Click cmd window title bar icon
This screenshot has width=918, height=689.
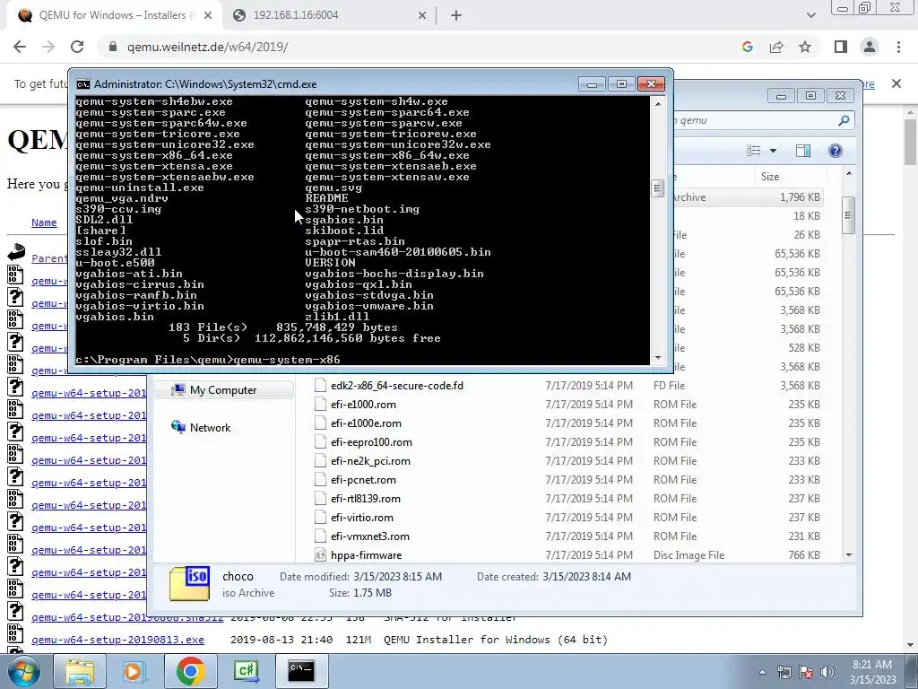click(x=83, y=83)
